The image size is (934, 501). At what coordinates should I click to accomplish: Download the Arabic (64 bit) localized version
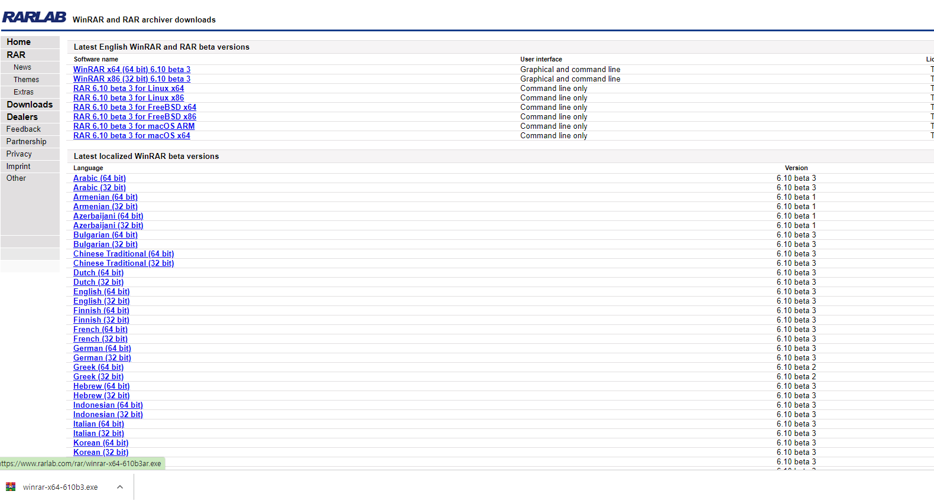click(99, 178)
